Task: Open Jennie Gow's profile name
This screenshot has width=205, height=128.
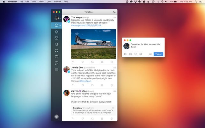Action: point(77,68)
